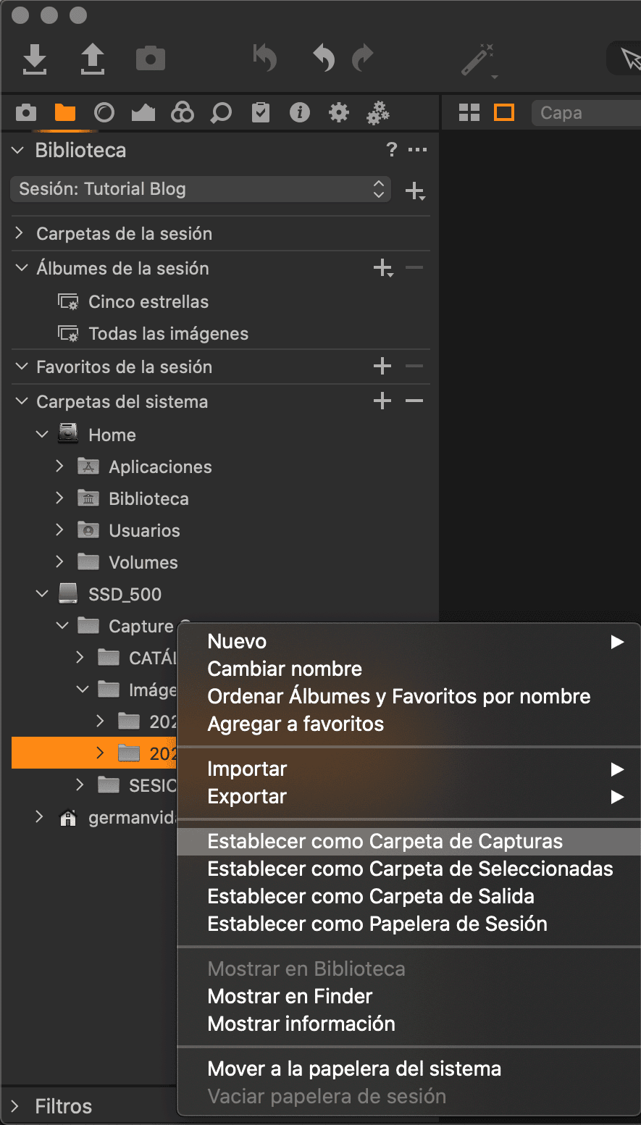Open the Sesión: Tutorial Blog dropdown
Viewport: 641px width, 1125px height.
point(201,189)
